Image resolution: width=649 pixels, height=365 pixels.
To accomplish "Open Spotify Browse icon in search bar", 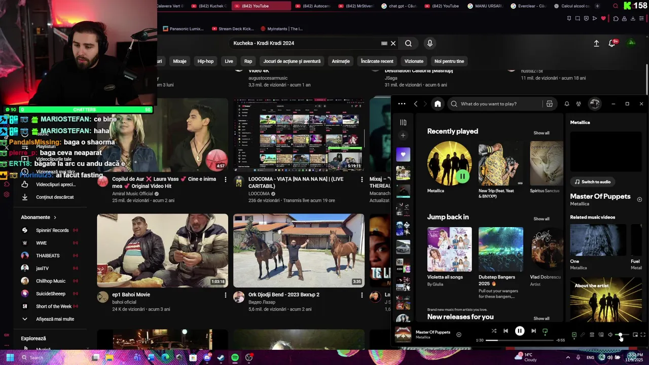I will click(549, 104).
